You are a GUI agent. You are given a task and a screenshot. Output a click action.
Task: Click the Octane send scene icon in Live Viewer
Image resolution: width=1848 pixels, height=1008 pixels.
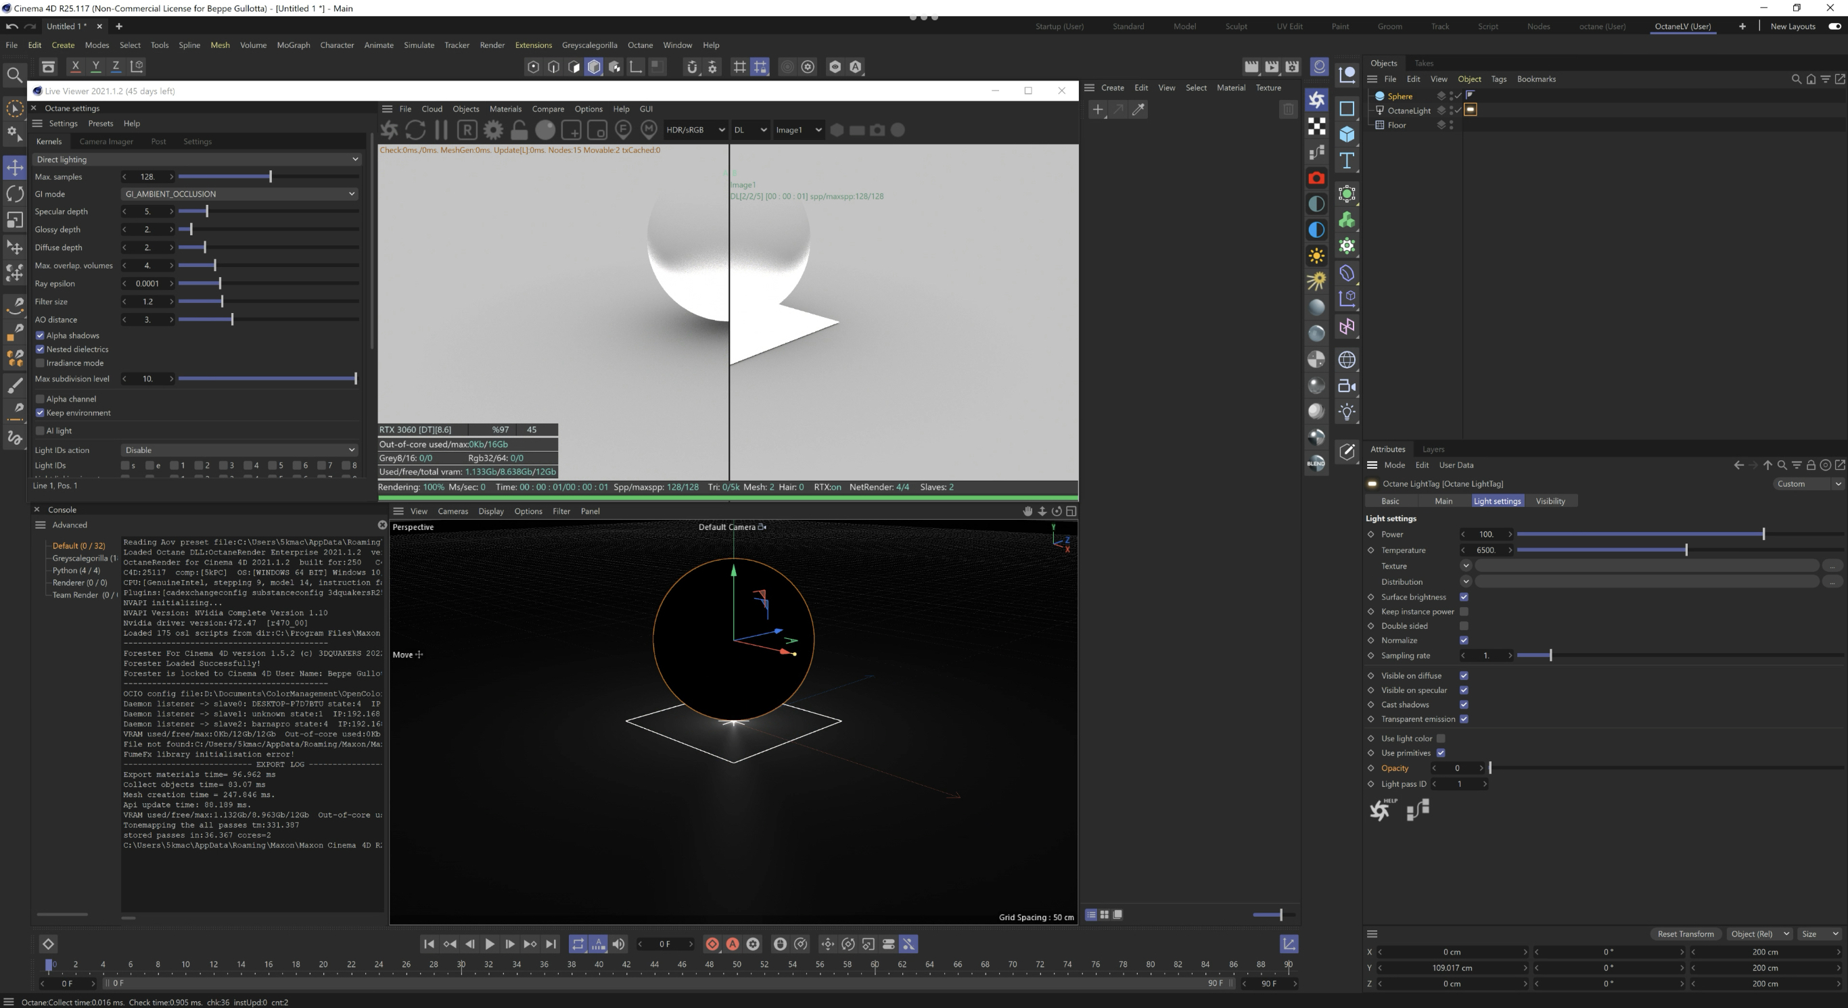pyautogui.click(x=389, y=130)
